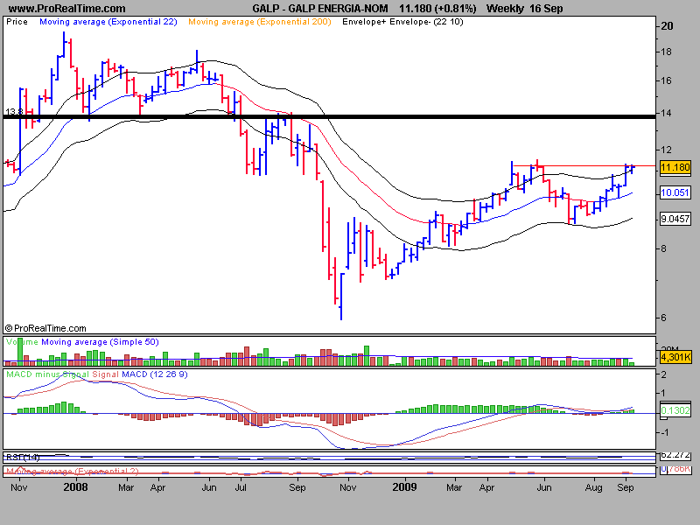Viewport: 700px width, 525px height.
Task: Click the 2 label on MACD axis
Action: pos(663,374)
